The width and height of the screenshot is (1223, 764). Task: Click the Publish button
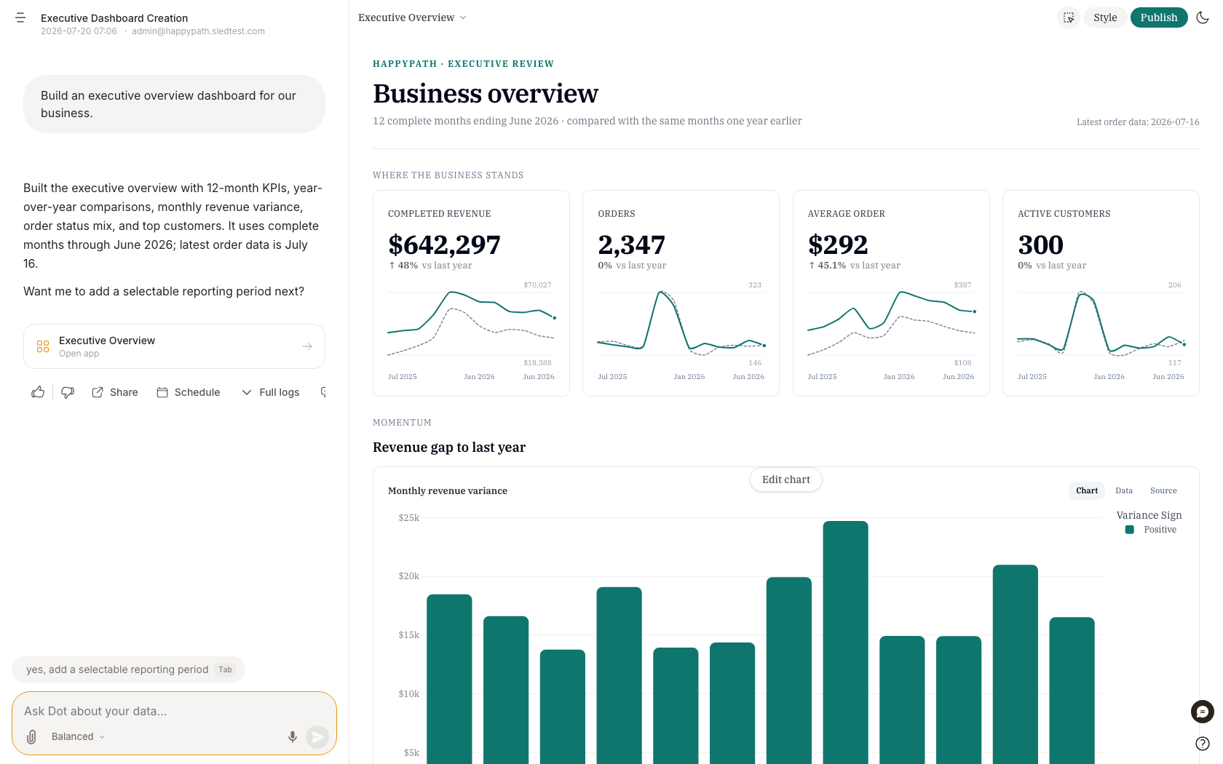coord(1159,17)
